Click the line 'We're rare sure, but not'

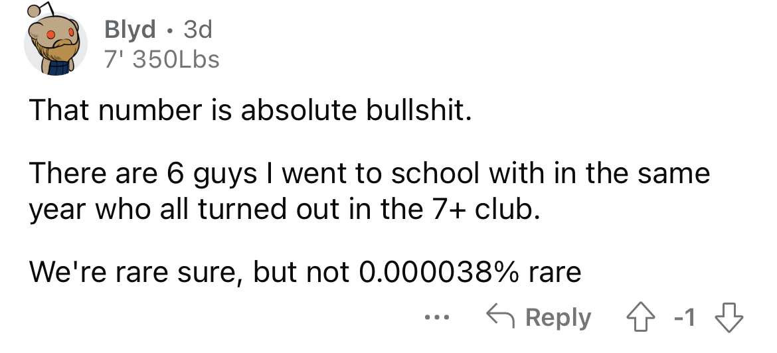pyautogui.click(x=191, y=272)
